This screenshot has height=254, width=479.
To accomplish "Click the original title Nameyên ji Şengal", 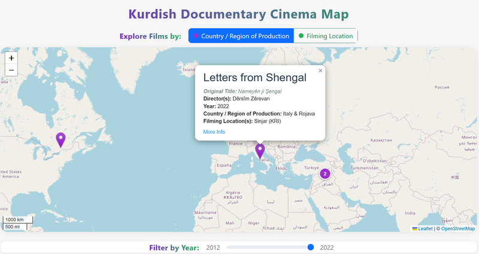I will pyautogui.click(x=260, y=91).
